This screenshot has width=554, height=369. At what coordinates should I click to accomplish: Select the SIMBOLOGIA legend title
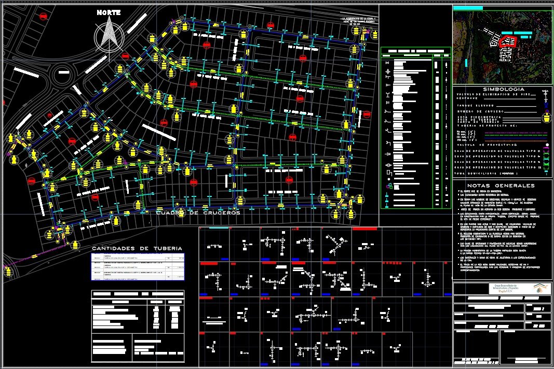point(502,89)
